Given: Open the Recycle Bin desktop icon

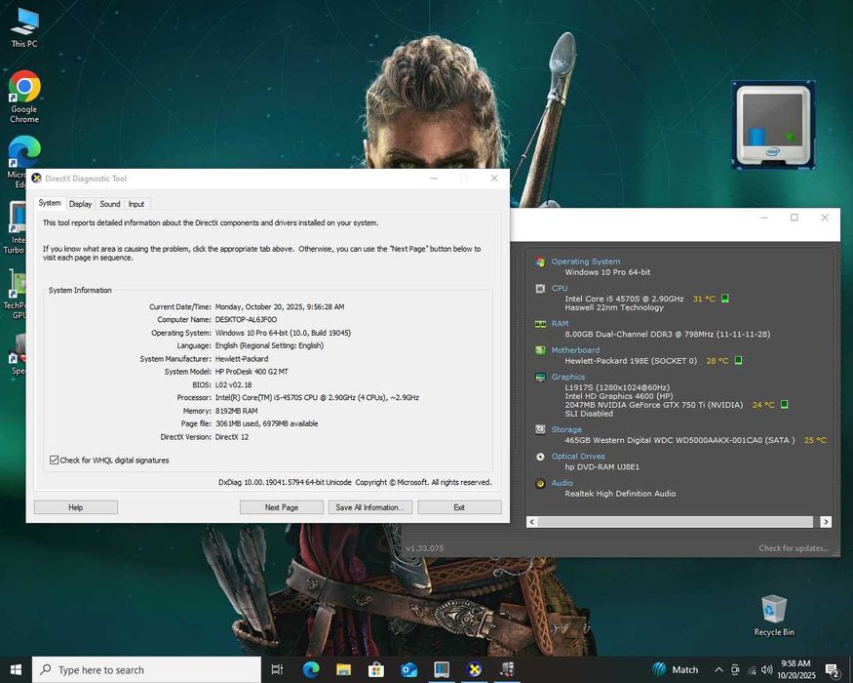Looking at the screenshot, I should click(774, 616).
